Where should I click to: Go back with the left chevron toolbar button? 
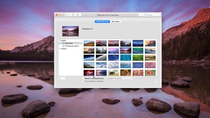(67, 15)
